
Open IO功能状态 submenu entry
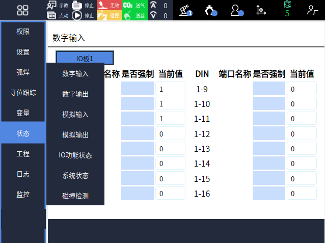(x=75, y=155)
